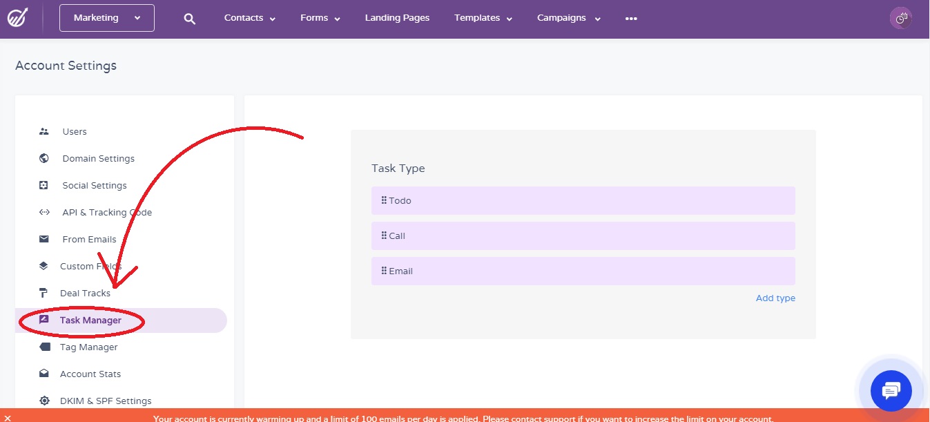Image resolution: width=930 pixels, height=422 pixels.
Task: Click the DKIM & SPF gear icon
Action: point(44,401)
